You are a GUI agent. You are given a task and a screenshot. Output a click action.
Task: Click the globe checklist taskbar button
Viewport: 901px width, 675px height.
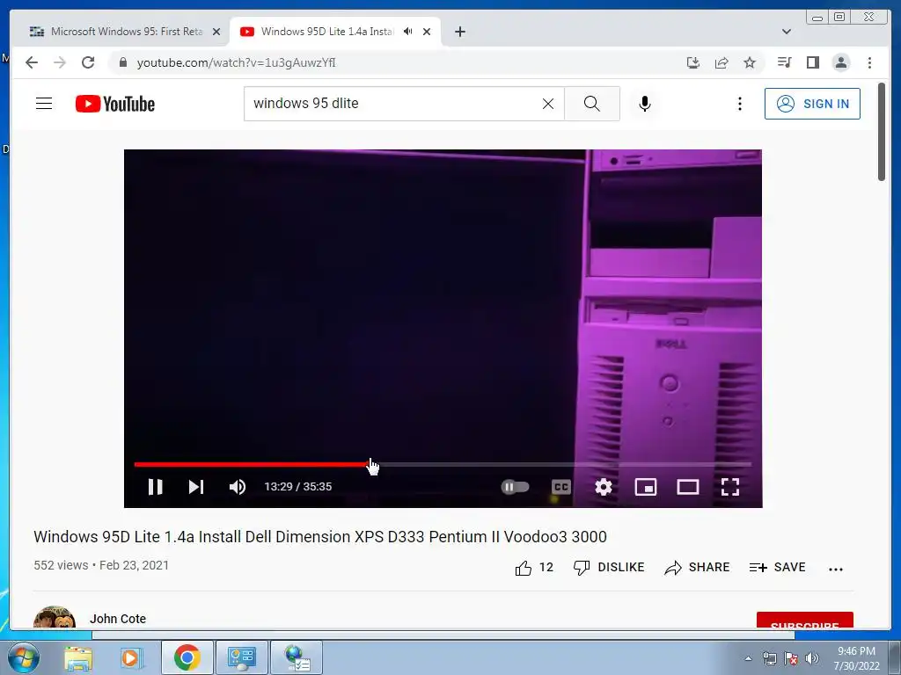click(x=297, y=657)
